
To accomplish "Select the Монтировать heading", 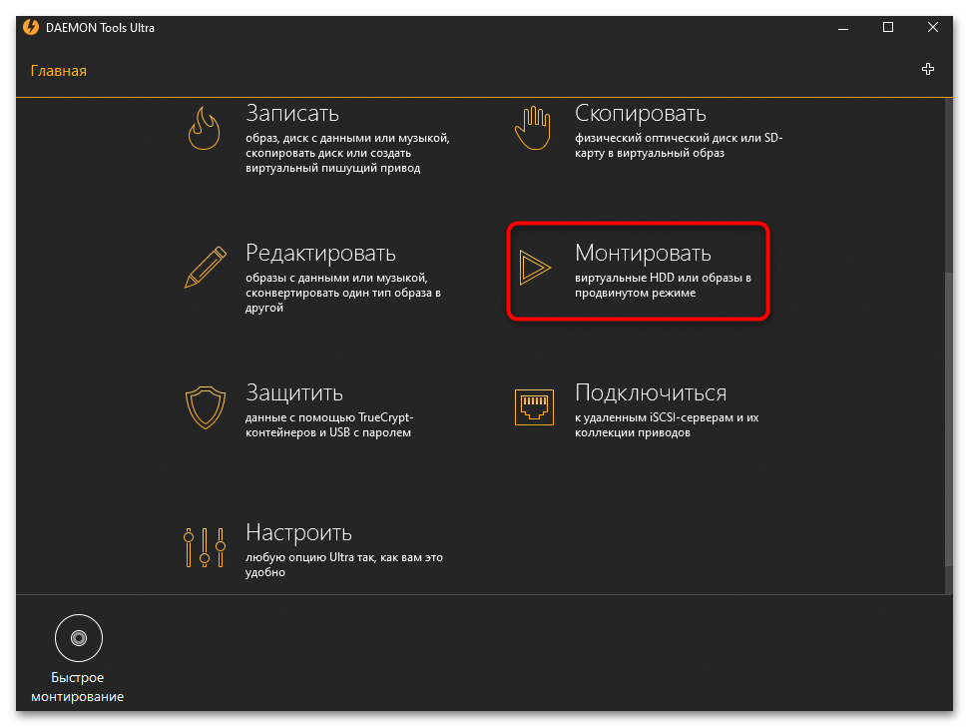I will click(643, 254).
